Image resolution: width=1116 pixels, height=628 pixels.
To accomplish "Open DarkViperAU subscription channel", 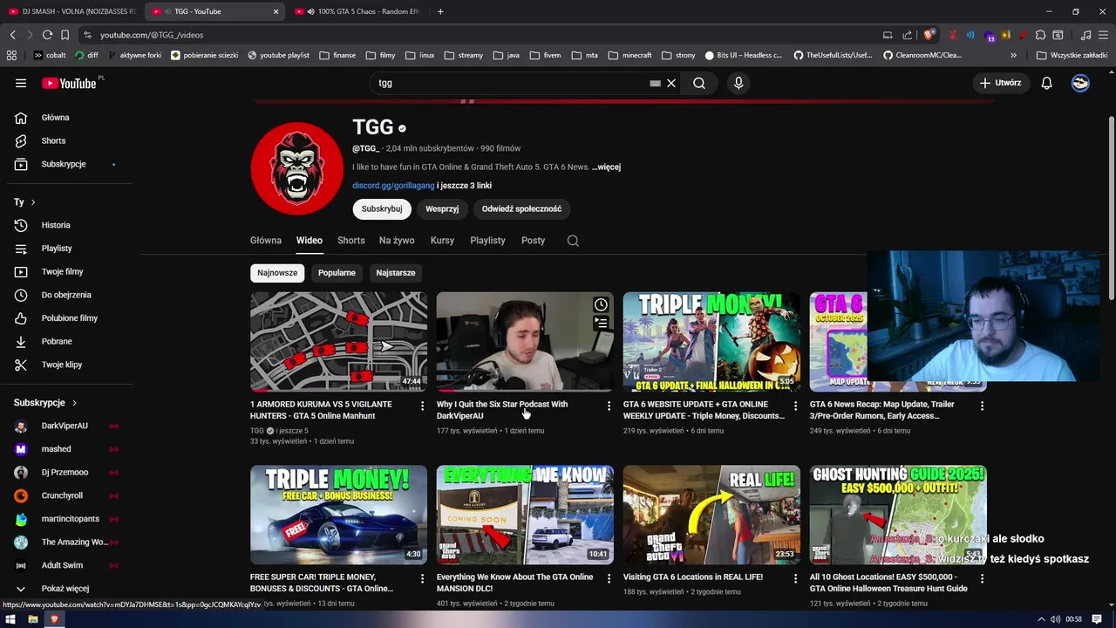I will click(x=66, y=426).
